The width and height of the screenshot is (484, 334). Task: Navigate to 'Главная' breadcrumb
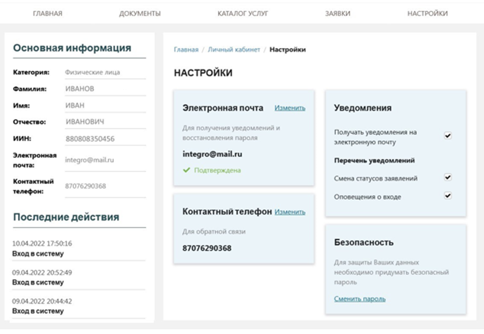pos(186,50)
